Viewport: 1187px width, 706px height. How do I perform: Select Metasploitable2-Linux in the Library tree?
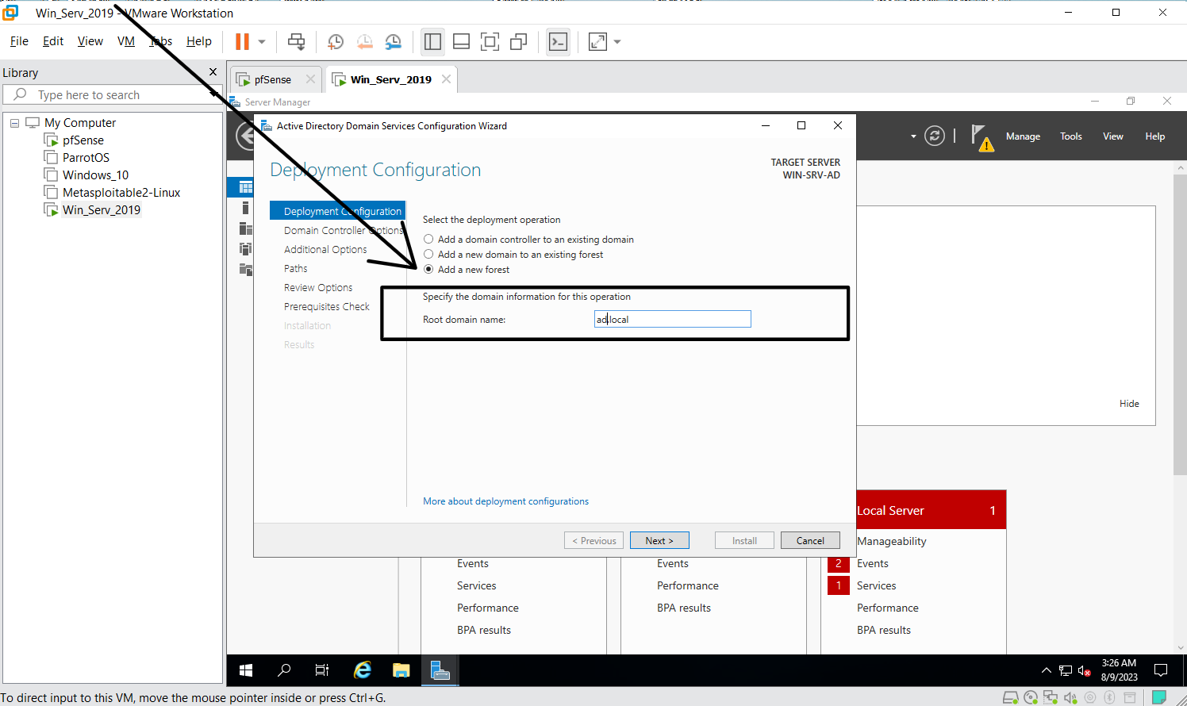[121, 193]
